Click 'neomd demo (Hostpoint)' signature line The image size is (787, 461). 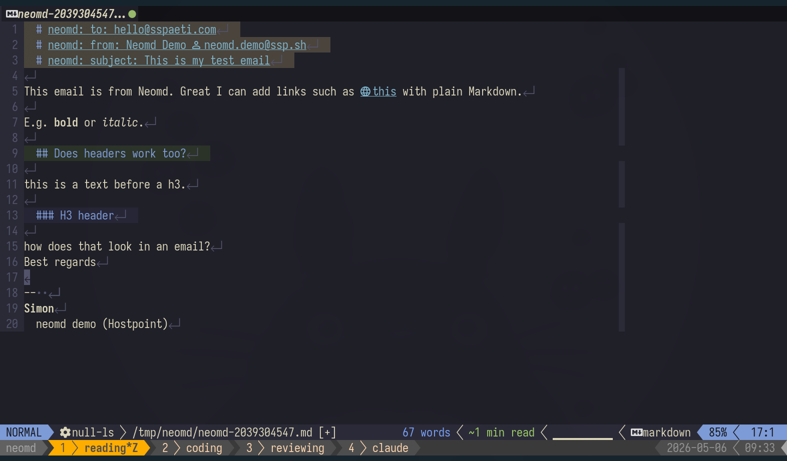(102, 324)
